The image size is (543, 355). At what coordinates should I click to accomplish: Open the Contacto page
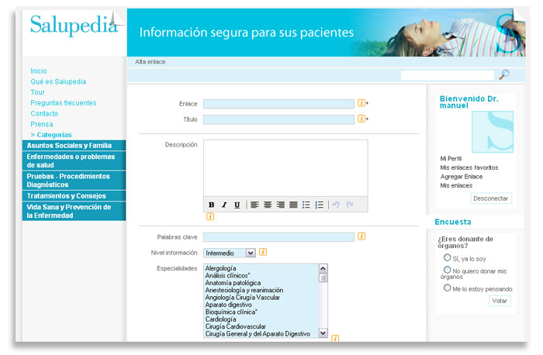pos(44,114)
